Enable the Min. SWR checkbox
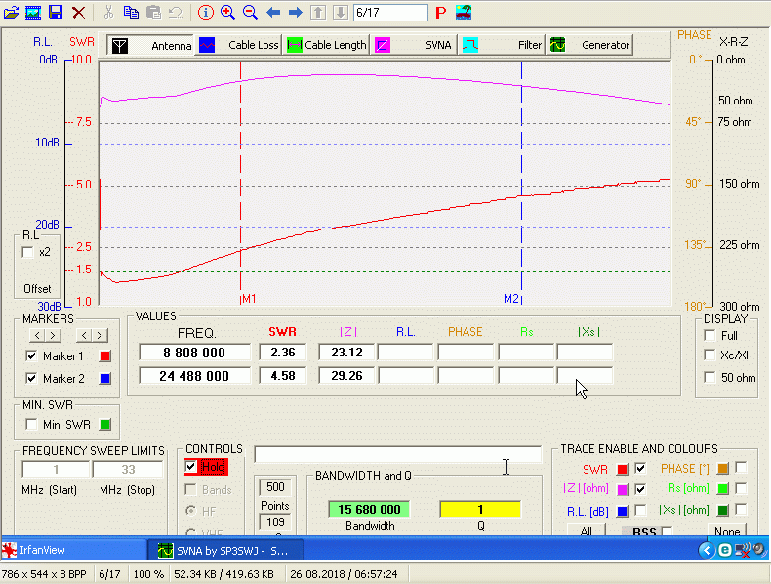The image size is (771, 584). click(x=32, y=424)
